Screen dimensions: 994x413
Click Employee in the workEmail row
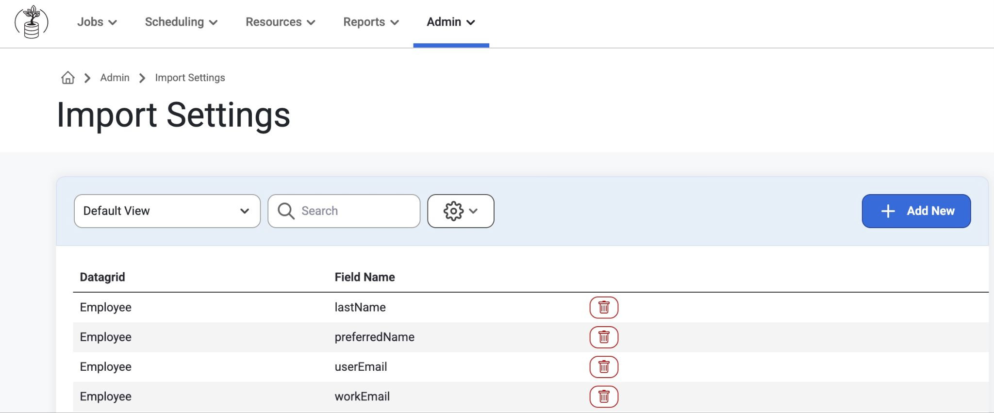coord(105,396)
